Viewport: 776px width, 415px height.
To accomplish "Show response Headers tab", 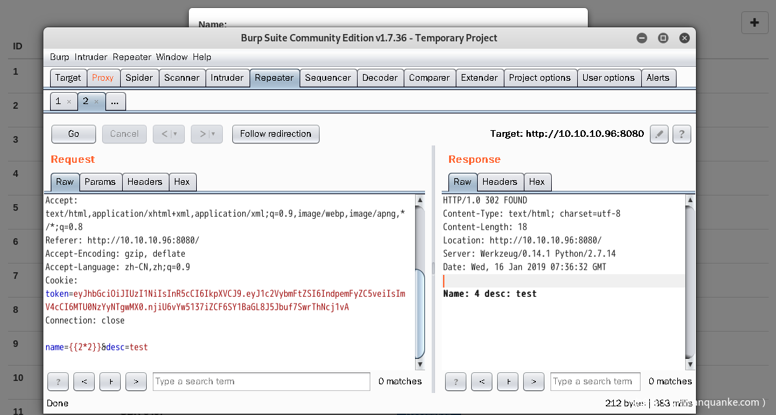I will coord(499,182).
